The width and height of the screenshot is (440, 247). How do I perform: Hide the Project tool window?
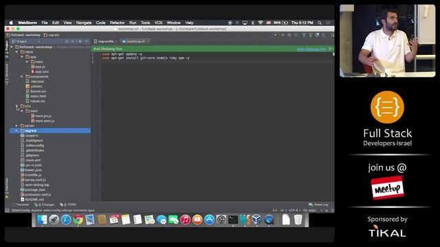[x=87, y=41]
